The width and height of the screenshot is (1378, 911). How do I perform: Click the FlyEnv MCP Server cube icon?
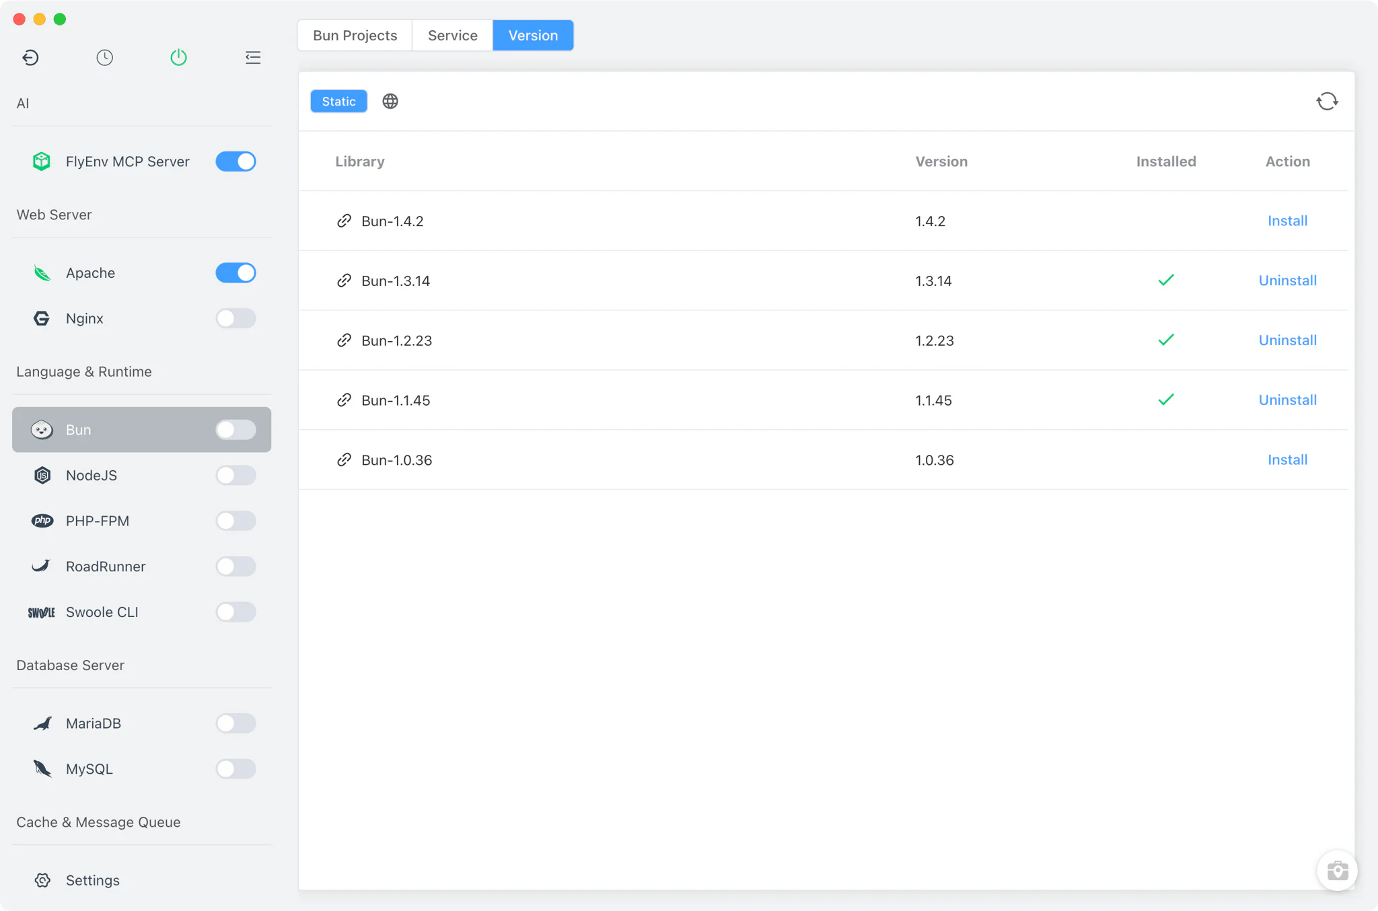tap(42, 161)
